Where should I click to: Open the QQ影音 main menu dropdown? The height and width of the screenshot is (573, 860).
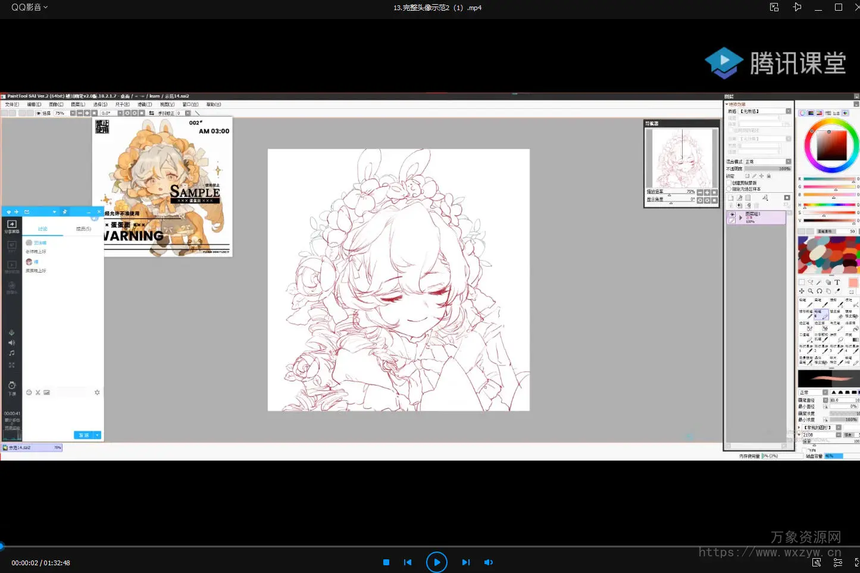[x=29, y=7]
